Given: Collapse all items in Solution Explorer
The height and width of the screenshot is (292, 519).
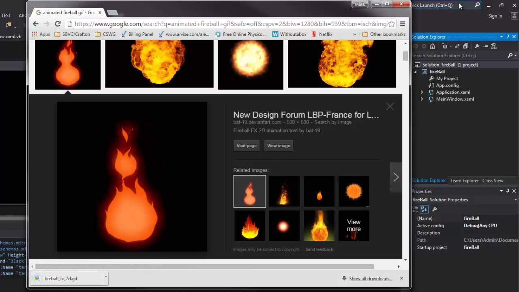Looking at the screenshot, I should tap(465, 46).
